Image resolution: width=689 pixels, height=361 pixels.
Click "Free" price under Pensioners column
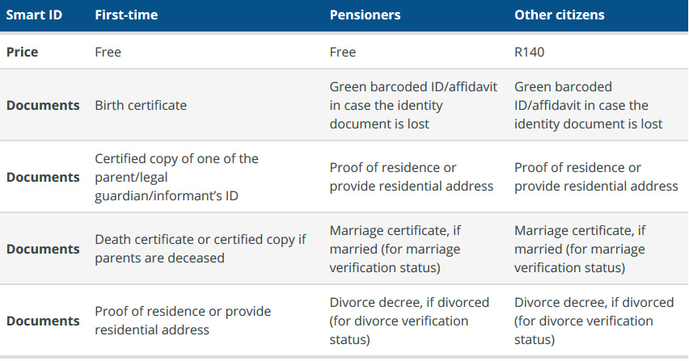pyautogui.click(x=343, y=52)
